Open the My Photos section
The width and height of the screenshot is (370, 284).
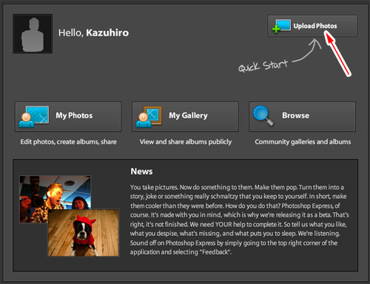tap(68, 116)
